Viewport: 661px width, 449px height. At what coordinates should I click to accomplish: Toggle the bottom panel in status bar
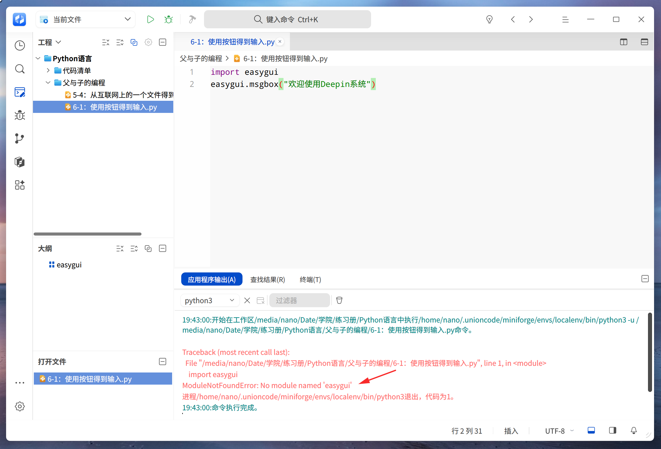click(591, 431)
